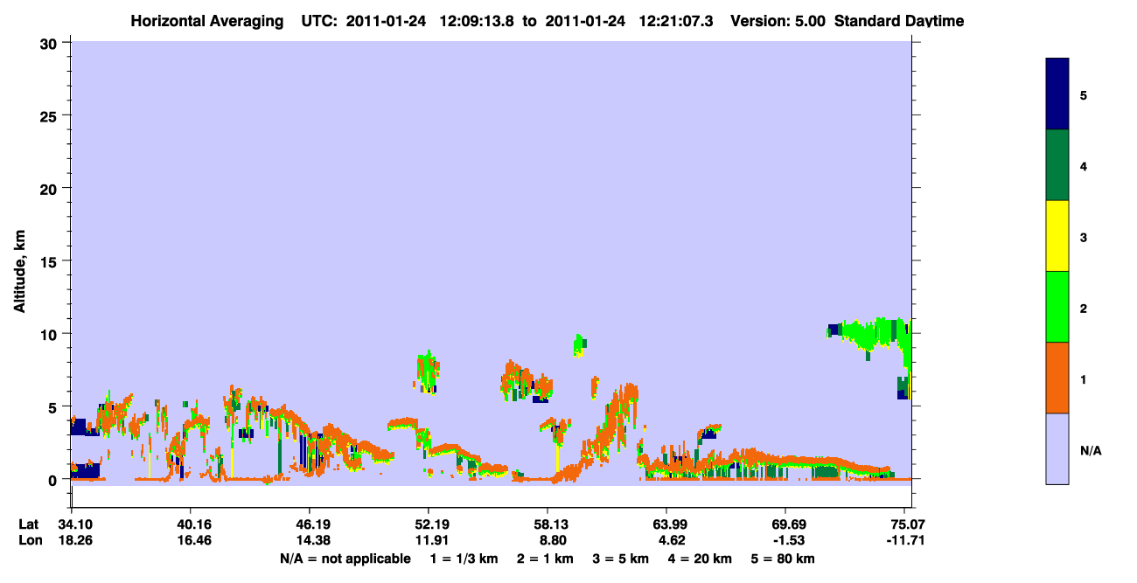Click the green high cloud layer near 10 km
This screenshot has height=583, width=1137.
872,333
